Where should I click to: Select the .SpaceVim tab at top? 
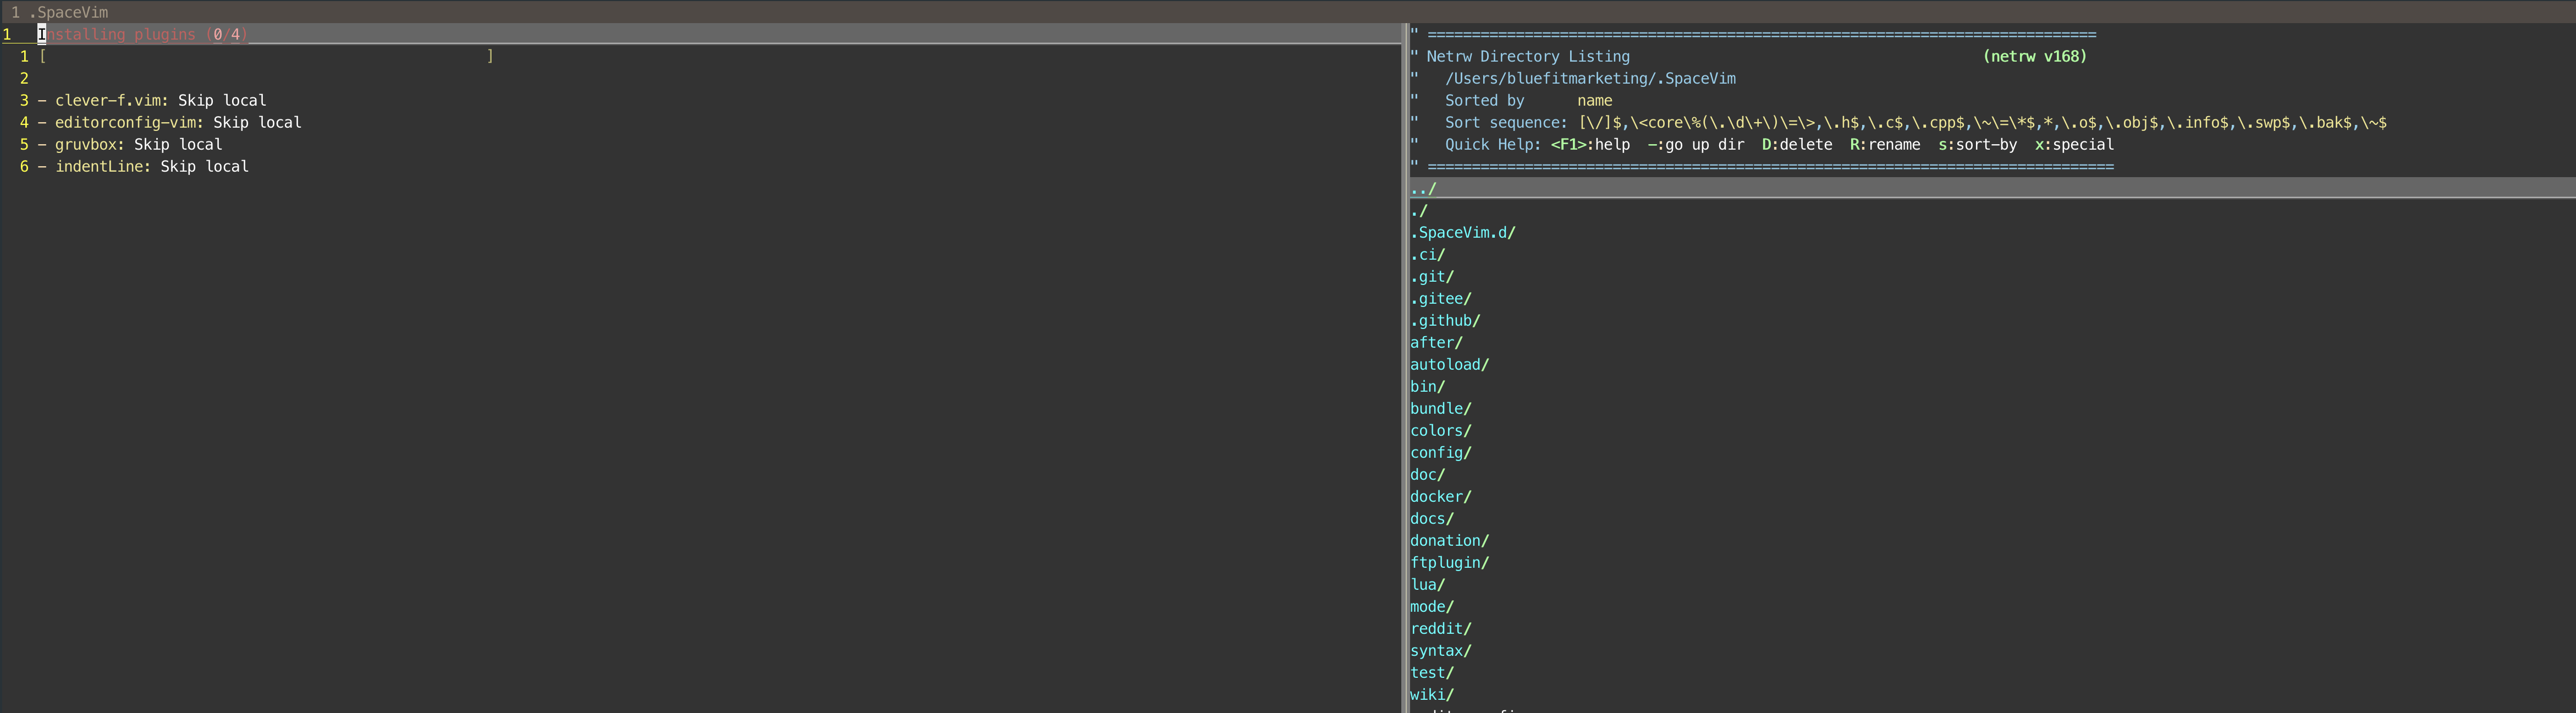tap(60, 12)
